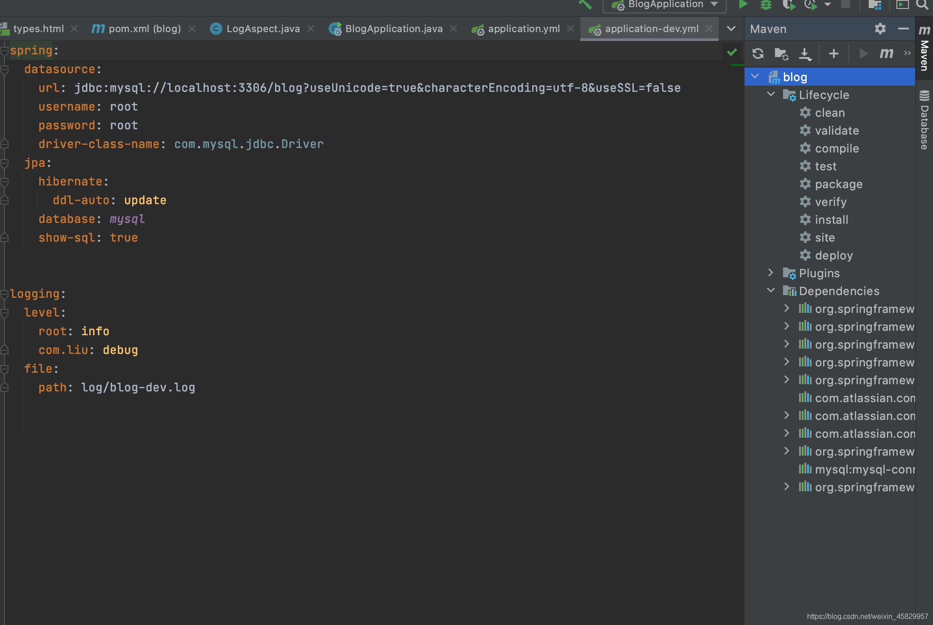Open the Database tool window sidebar
Image resolution: width=933 pixels, height=625 pixels.
pos(924,120)
